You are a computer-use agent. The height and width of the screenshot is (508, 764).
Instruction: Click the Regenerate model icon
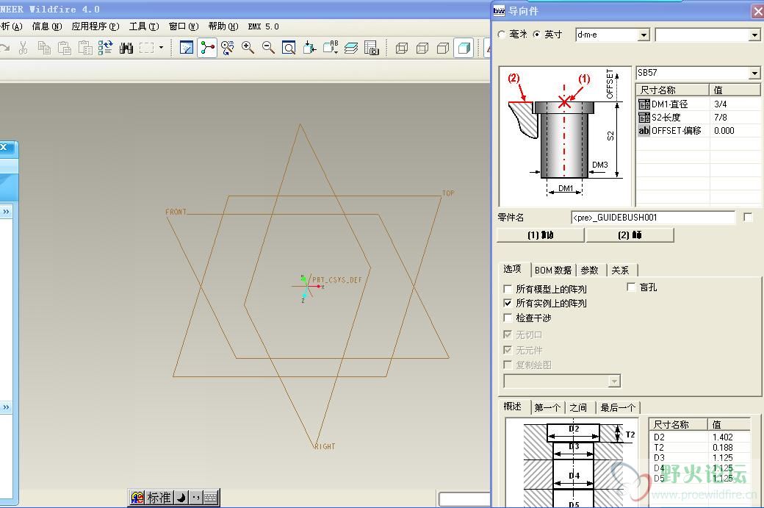[105, 47]
